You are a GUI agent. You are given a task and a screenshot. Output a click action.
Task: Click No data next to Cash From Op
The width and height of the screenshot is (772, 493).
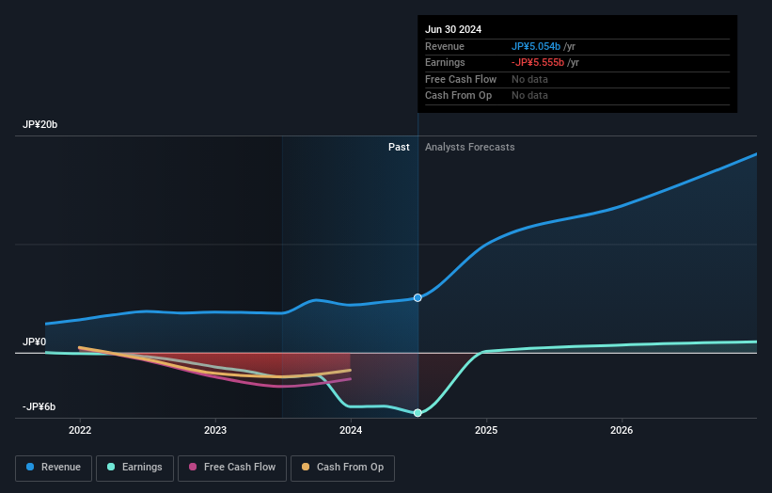529,96
